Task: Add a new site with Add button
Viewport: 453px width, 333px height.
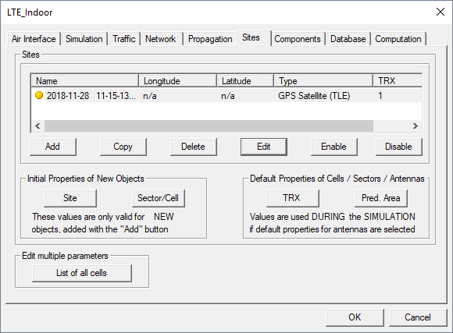Action: click(53, 147)
